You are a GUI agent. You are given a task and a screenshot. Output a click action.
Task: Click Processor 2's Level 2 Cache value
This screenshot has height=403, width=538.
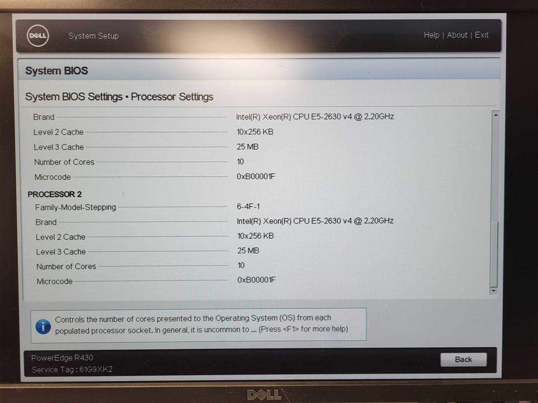[255, 236]
